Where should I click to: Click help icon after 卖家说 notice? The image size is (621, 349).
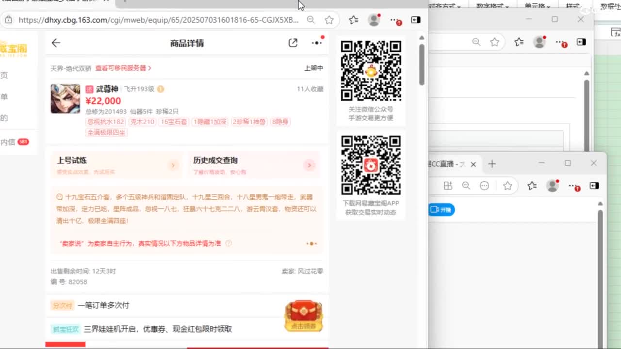pos(229,243)
